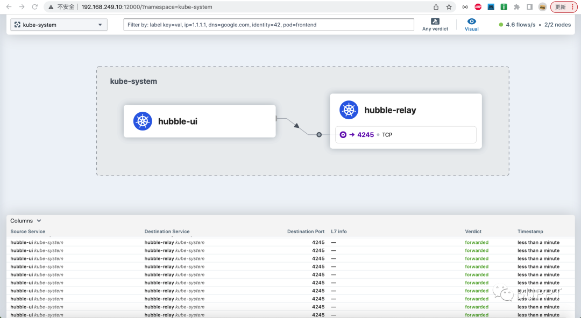Select the hubble-ui service card

click(x=200, y=121)
